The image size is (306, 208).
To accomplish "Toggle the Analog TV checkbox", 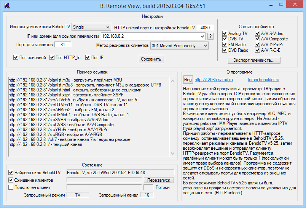I will 225,34.
